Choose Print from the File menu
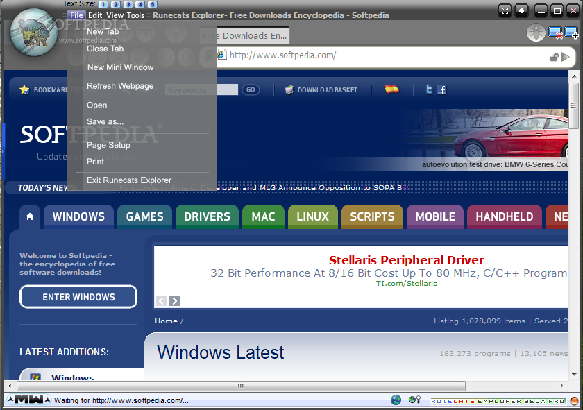The width and height of the screenshot is (583, 410). point(96,162)
